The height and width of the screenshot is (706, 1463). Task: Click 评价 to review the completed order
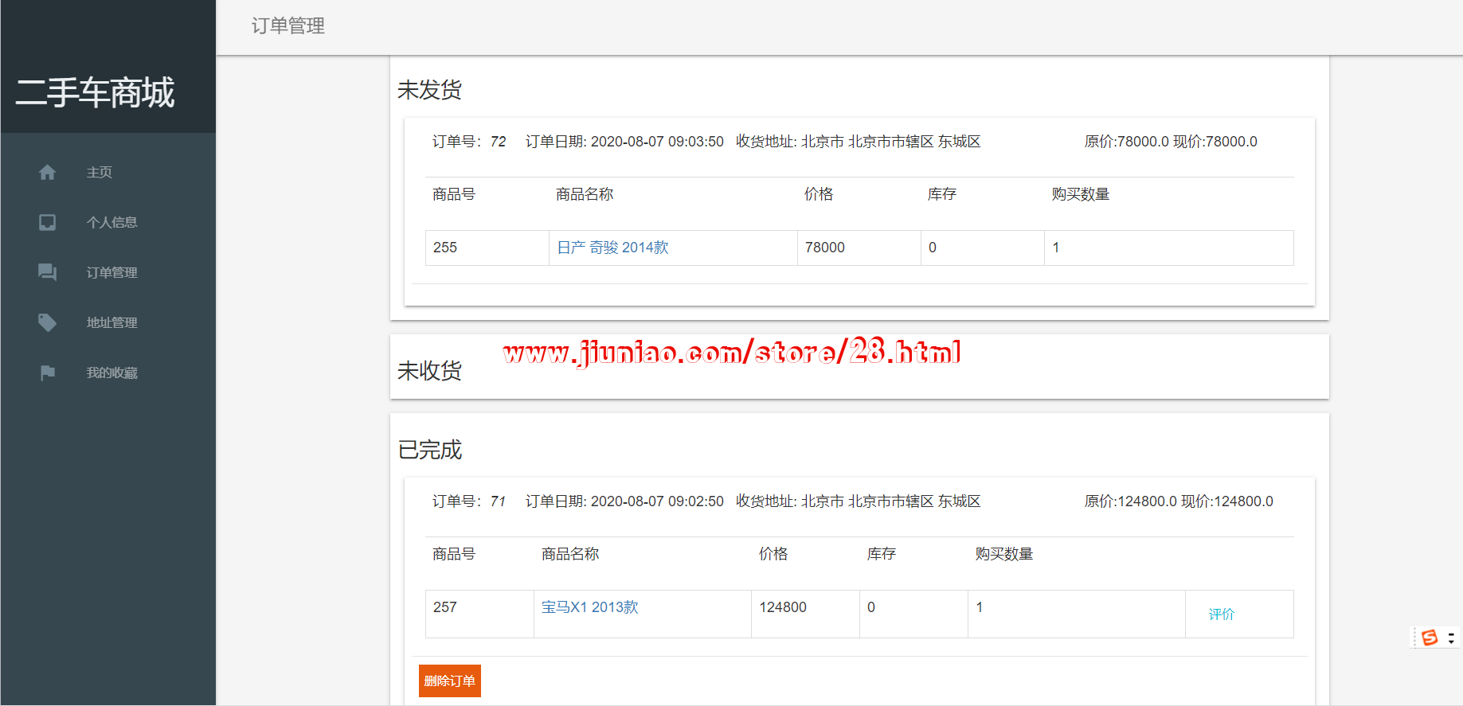tap(1221, 614)
